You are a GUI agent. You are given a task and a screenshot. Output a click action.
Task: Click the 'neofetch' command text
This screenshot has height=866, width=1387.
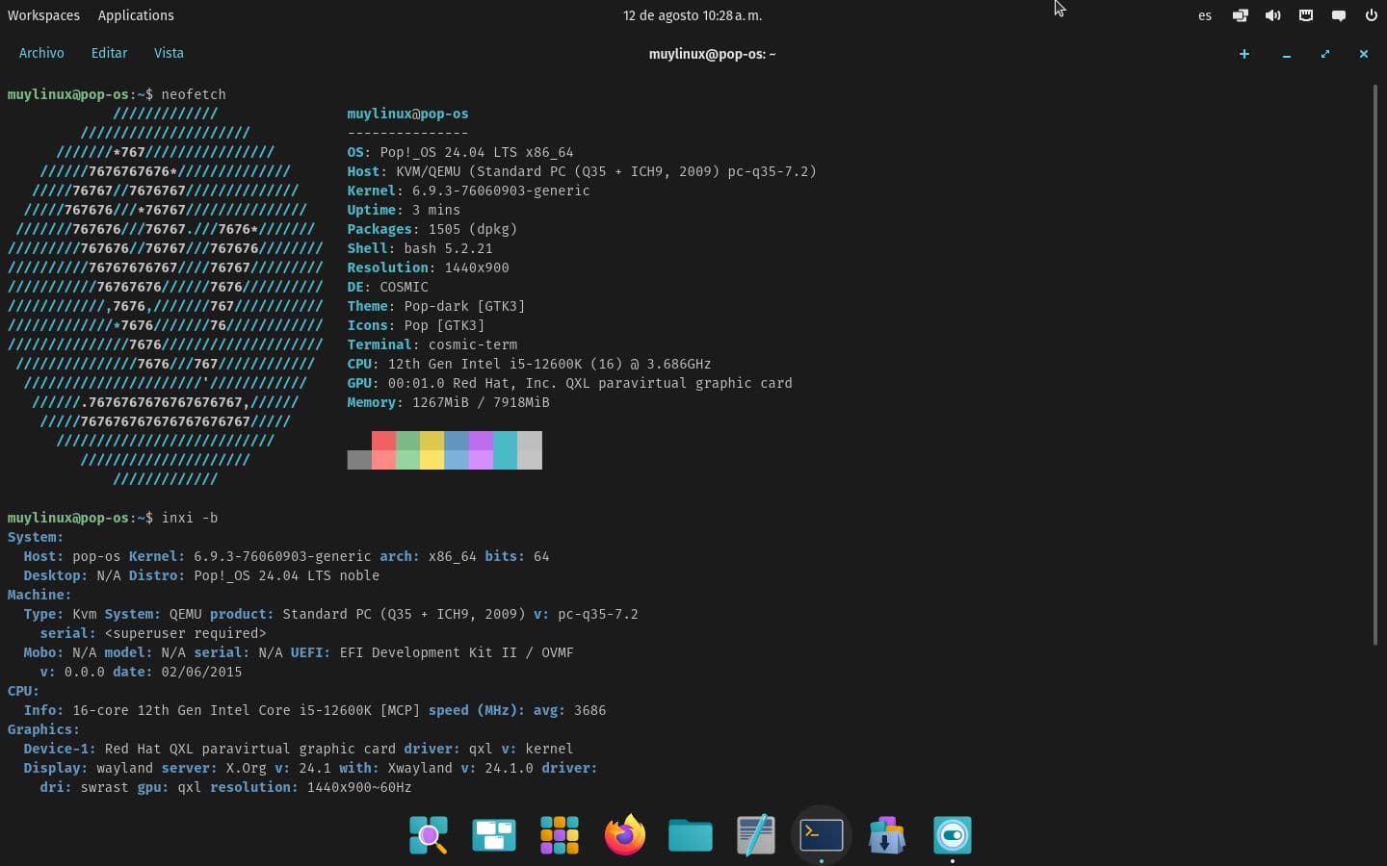coord(194,94)
